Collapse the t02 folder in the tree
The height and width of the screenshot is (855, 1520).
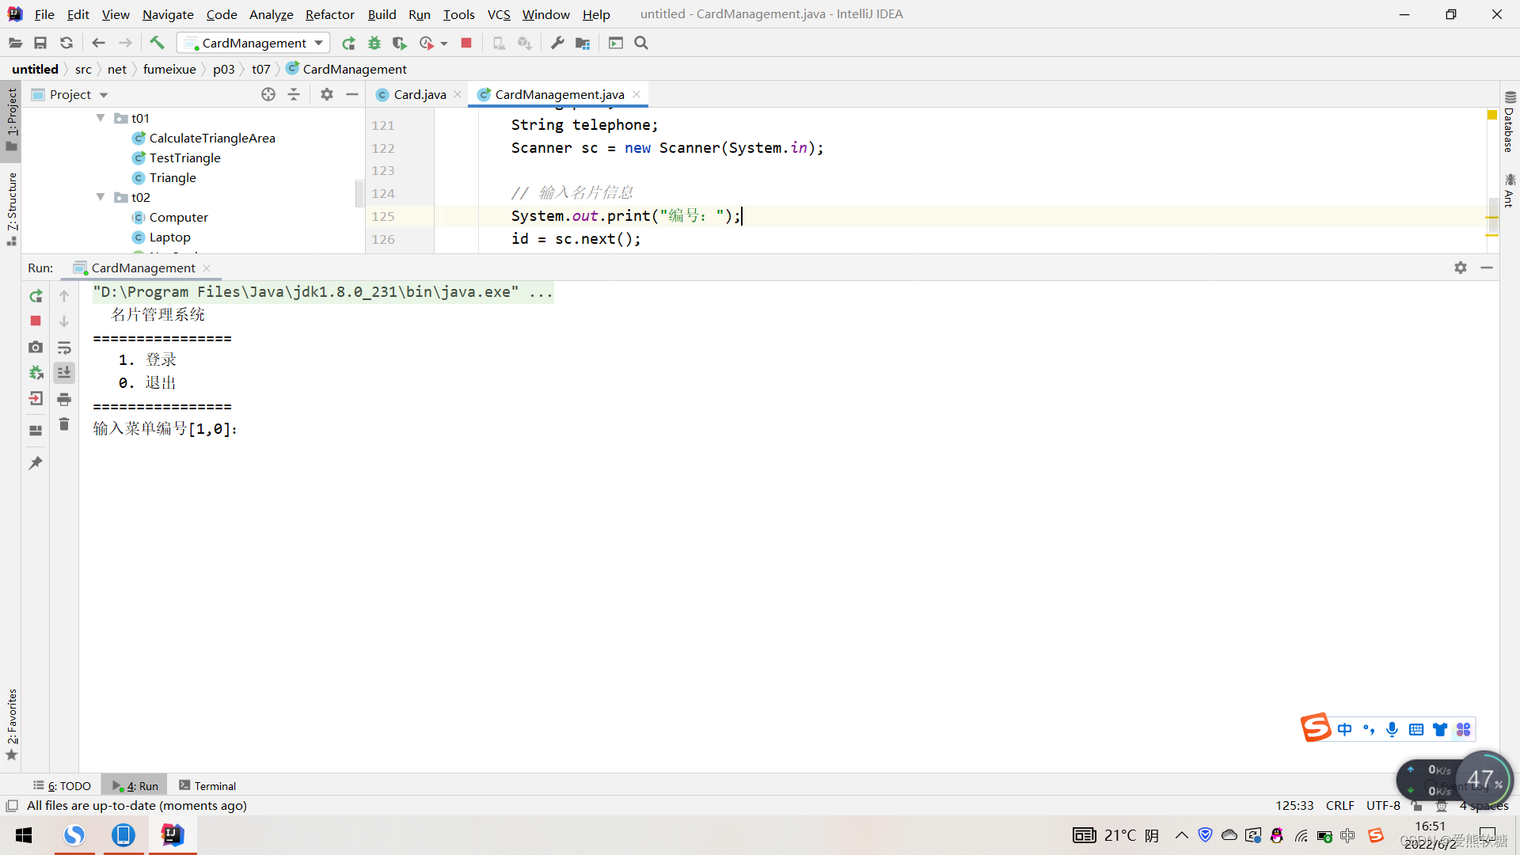(101, 197)
